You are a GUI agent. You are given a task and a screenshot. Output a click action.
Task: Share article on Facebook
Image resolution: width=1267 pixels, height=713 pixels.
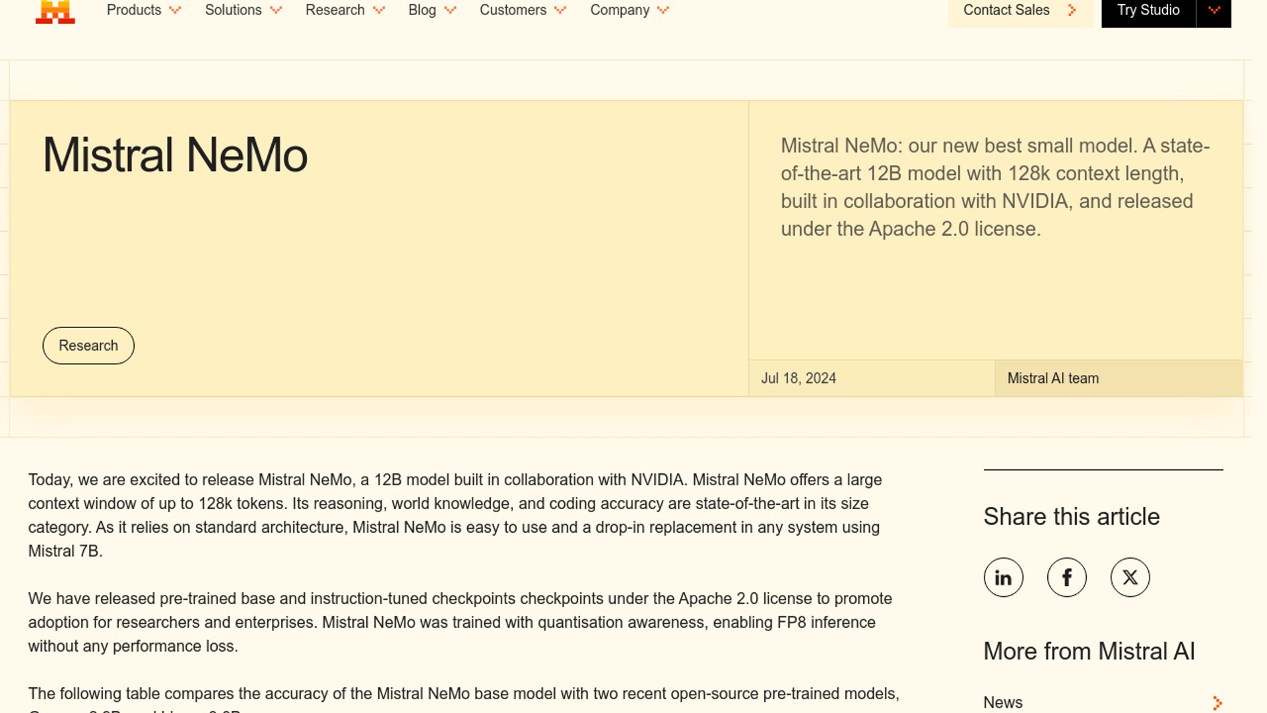click(1066, 578)
